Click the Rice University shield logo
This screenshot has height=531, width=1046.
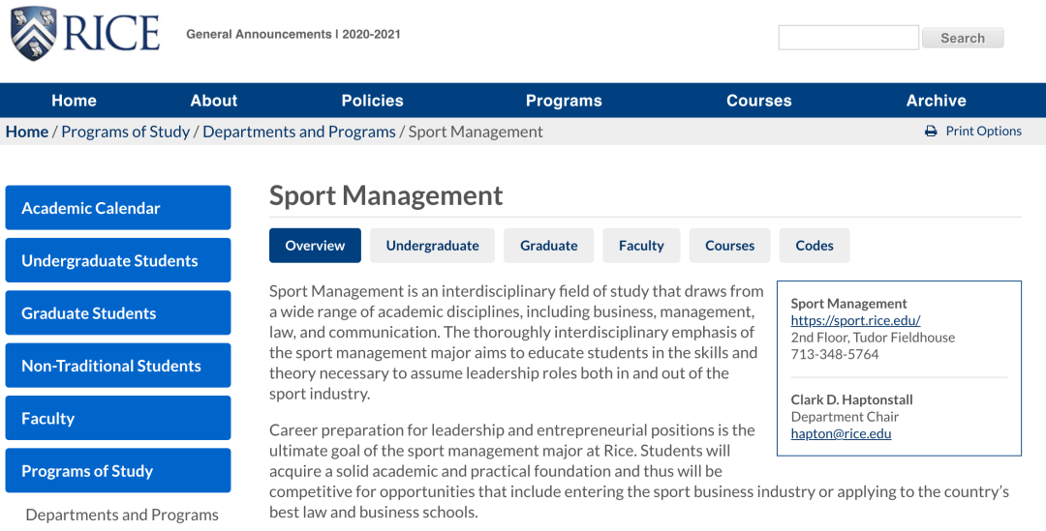tap(32, 34)
